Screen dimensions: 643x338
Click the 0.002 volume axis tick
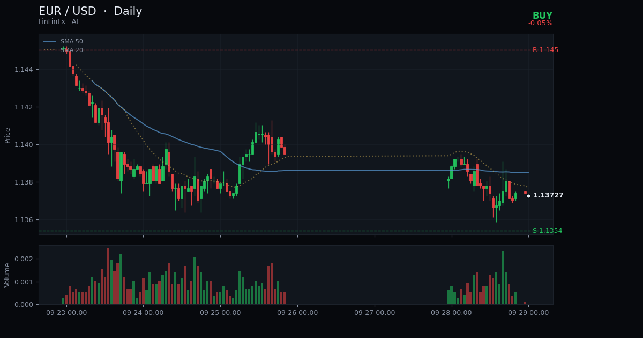point(24,259)
